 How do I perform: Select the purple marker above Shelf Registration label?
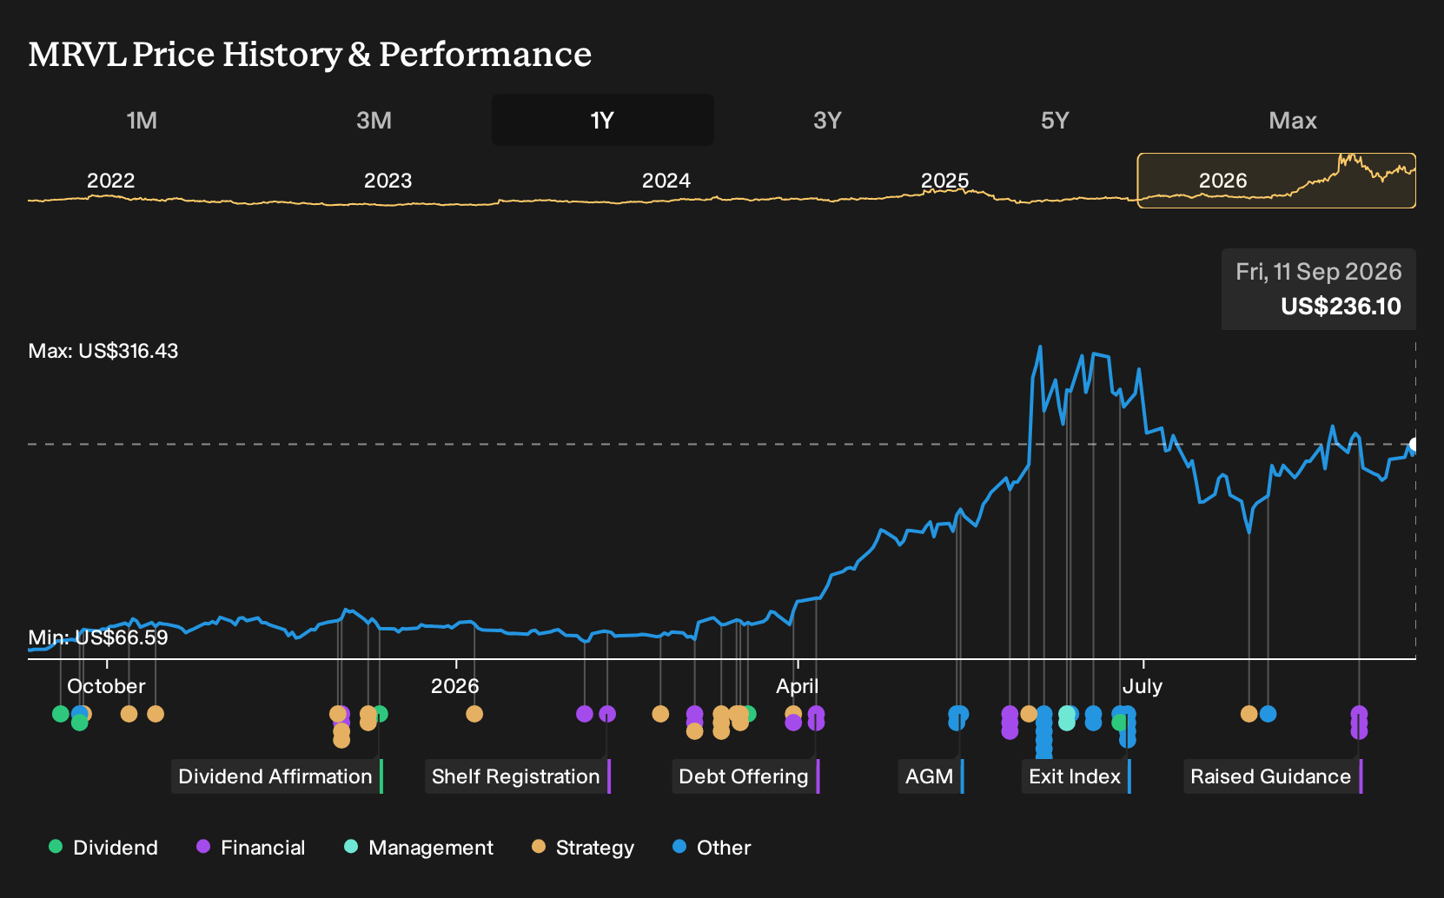tap(607, 714)
